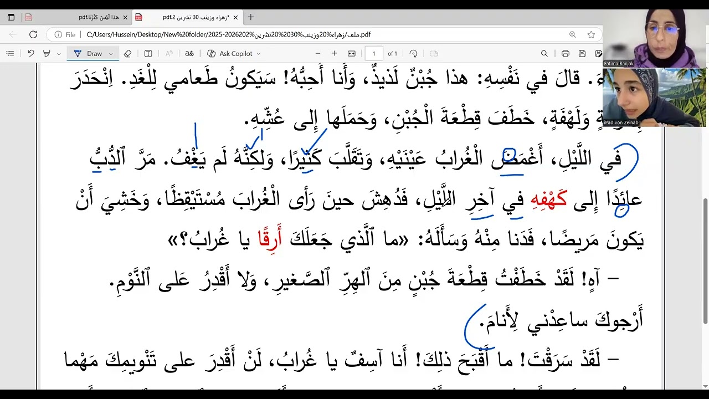
Task: View site information File icon
Action: 65,34
